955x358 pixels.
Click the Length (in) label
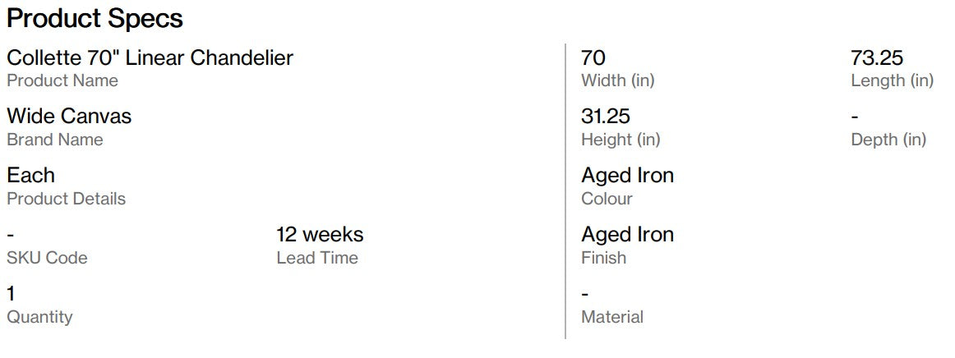pos(893,80)
